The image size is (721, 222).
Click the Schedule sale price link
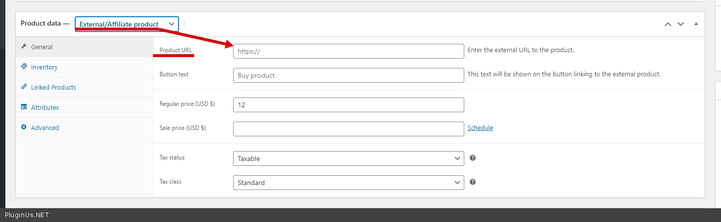480,128
